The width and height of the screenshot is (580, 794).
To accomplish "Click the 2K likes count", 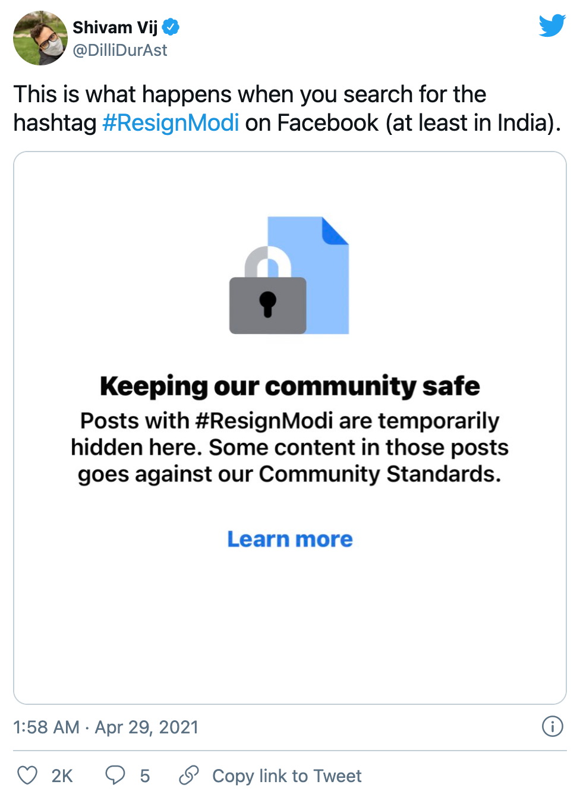I will [62, 776].
